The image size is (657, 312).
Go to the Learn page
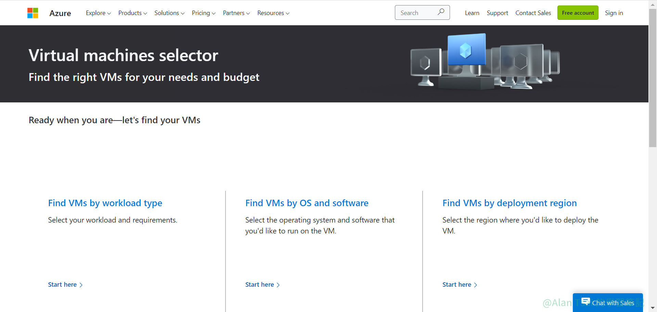pos(472,13)
